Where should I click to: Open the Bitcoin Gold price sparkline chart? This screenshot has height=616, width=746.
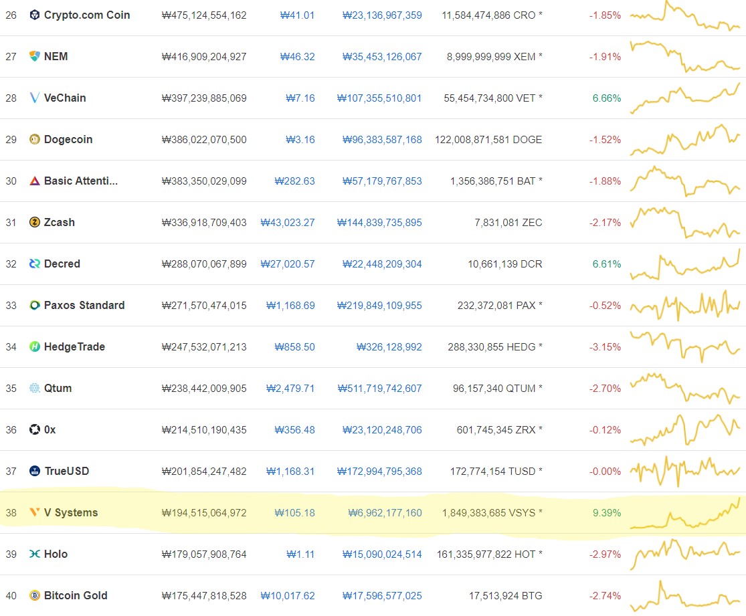[685, 595]
